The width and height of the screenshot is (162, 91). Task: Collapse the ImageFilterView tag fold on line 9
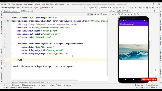point(11,44)
